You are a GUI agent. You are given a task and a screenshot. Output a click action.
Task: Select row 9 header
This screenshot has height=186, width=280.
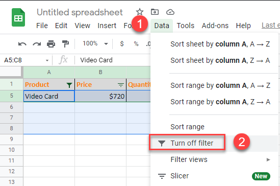(11, 139)
